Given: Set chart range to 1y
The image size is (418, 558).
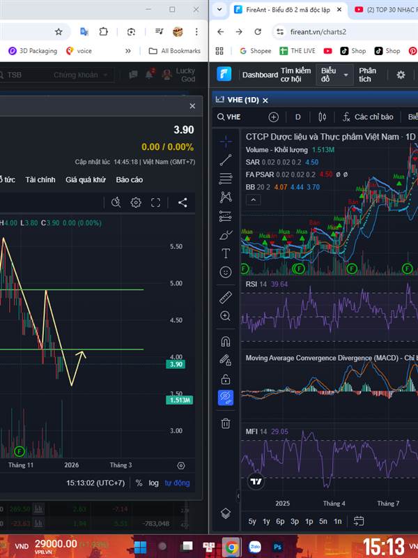Looking at the screenshot, I should pos(266,521).
